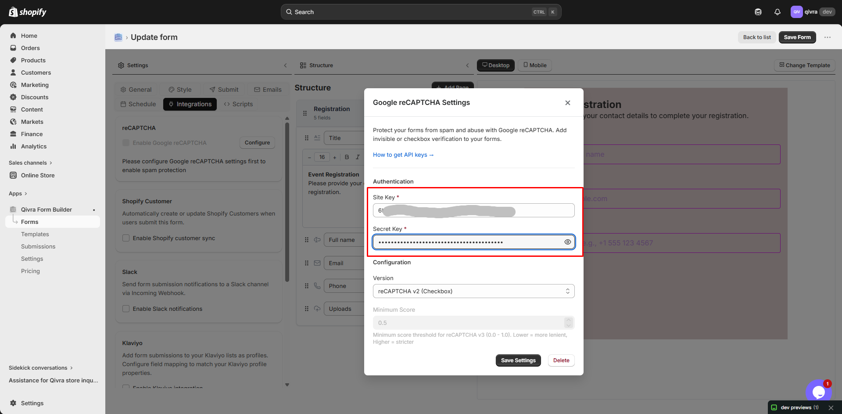Open the Emails tab
842x414 pixels.
[268, 90]
